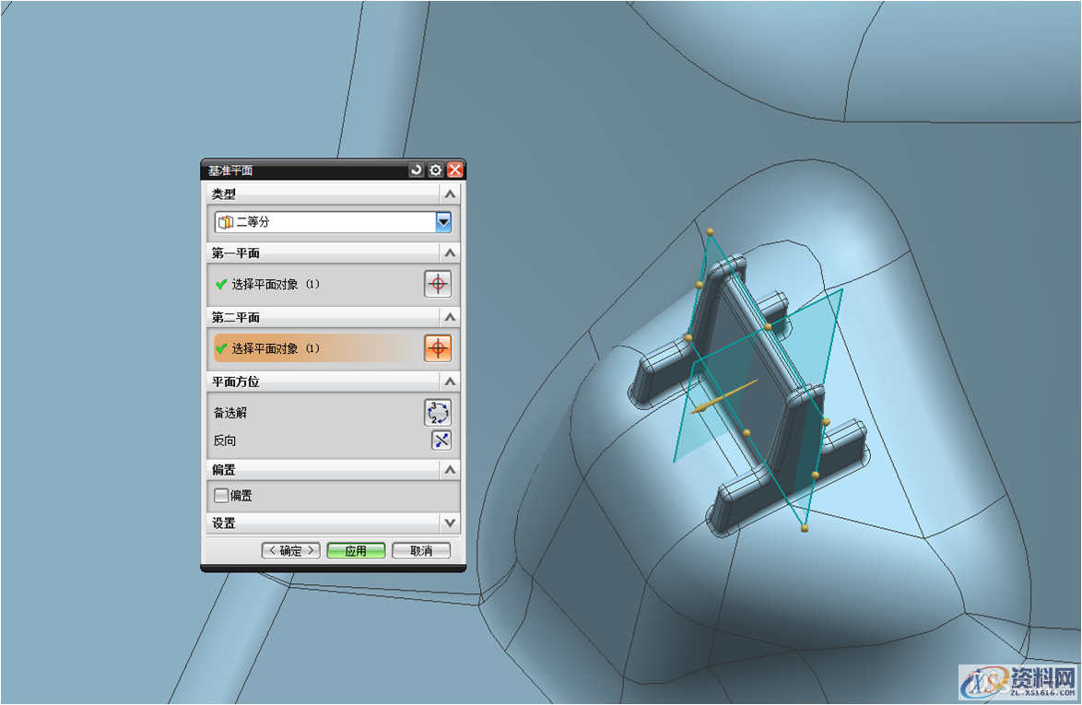Expand the 设置 section
Viewport: 1082px width, 705px height.
[x=449, y=523]
